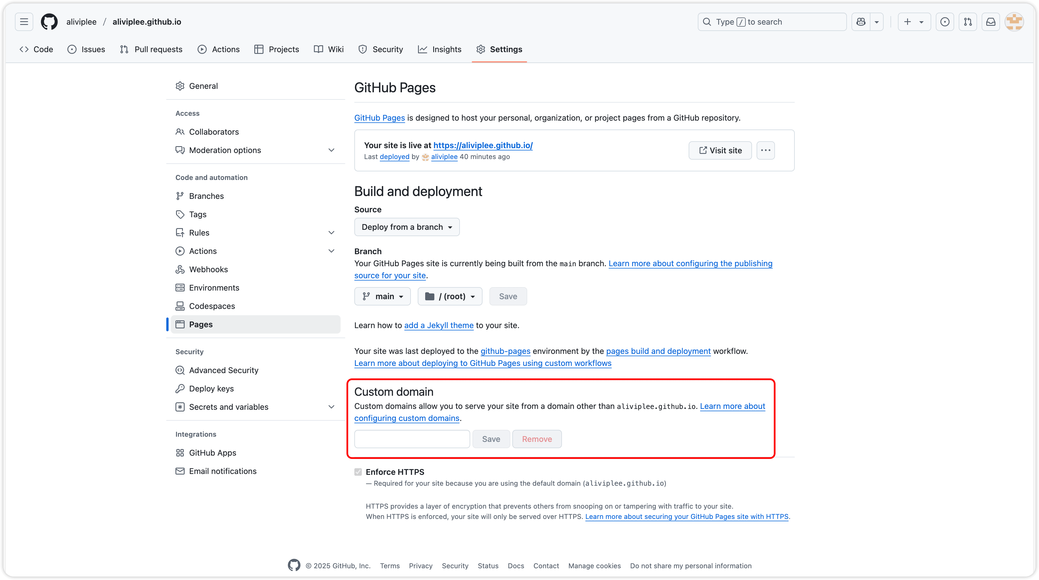
Task: Open aliviplee profile link under site URL
Action: click(x=444, y=156)
